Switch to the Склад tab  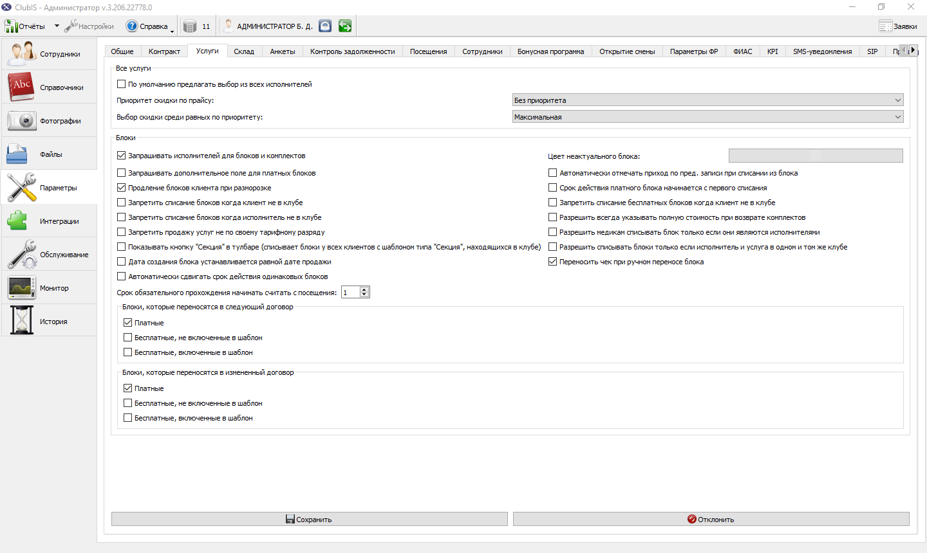pos(244,51)
